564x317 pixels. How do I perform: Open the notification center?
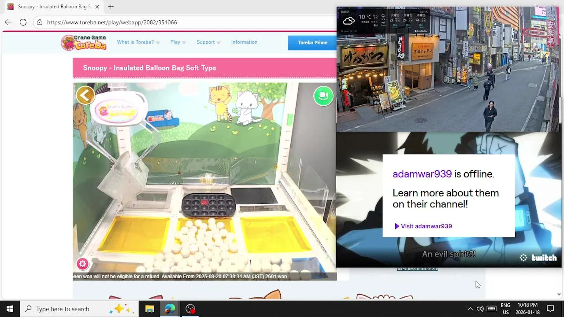click(550, 309)
